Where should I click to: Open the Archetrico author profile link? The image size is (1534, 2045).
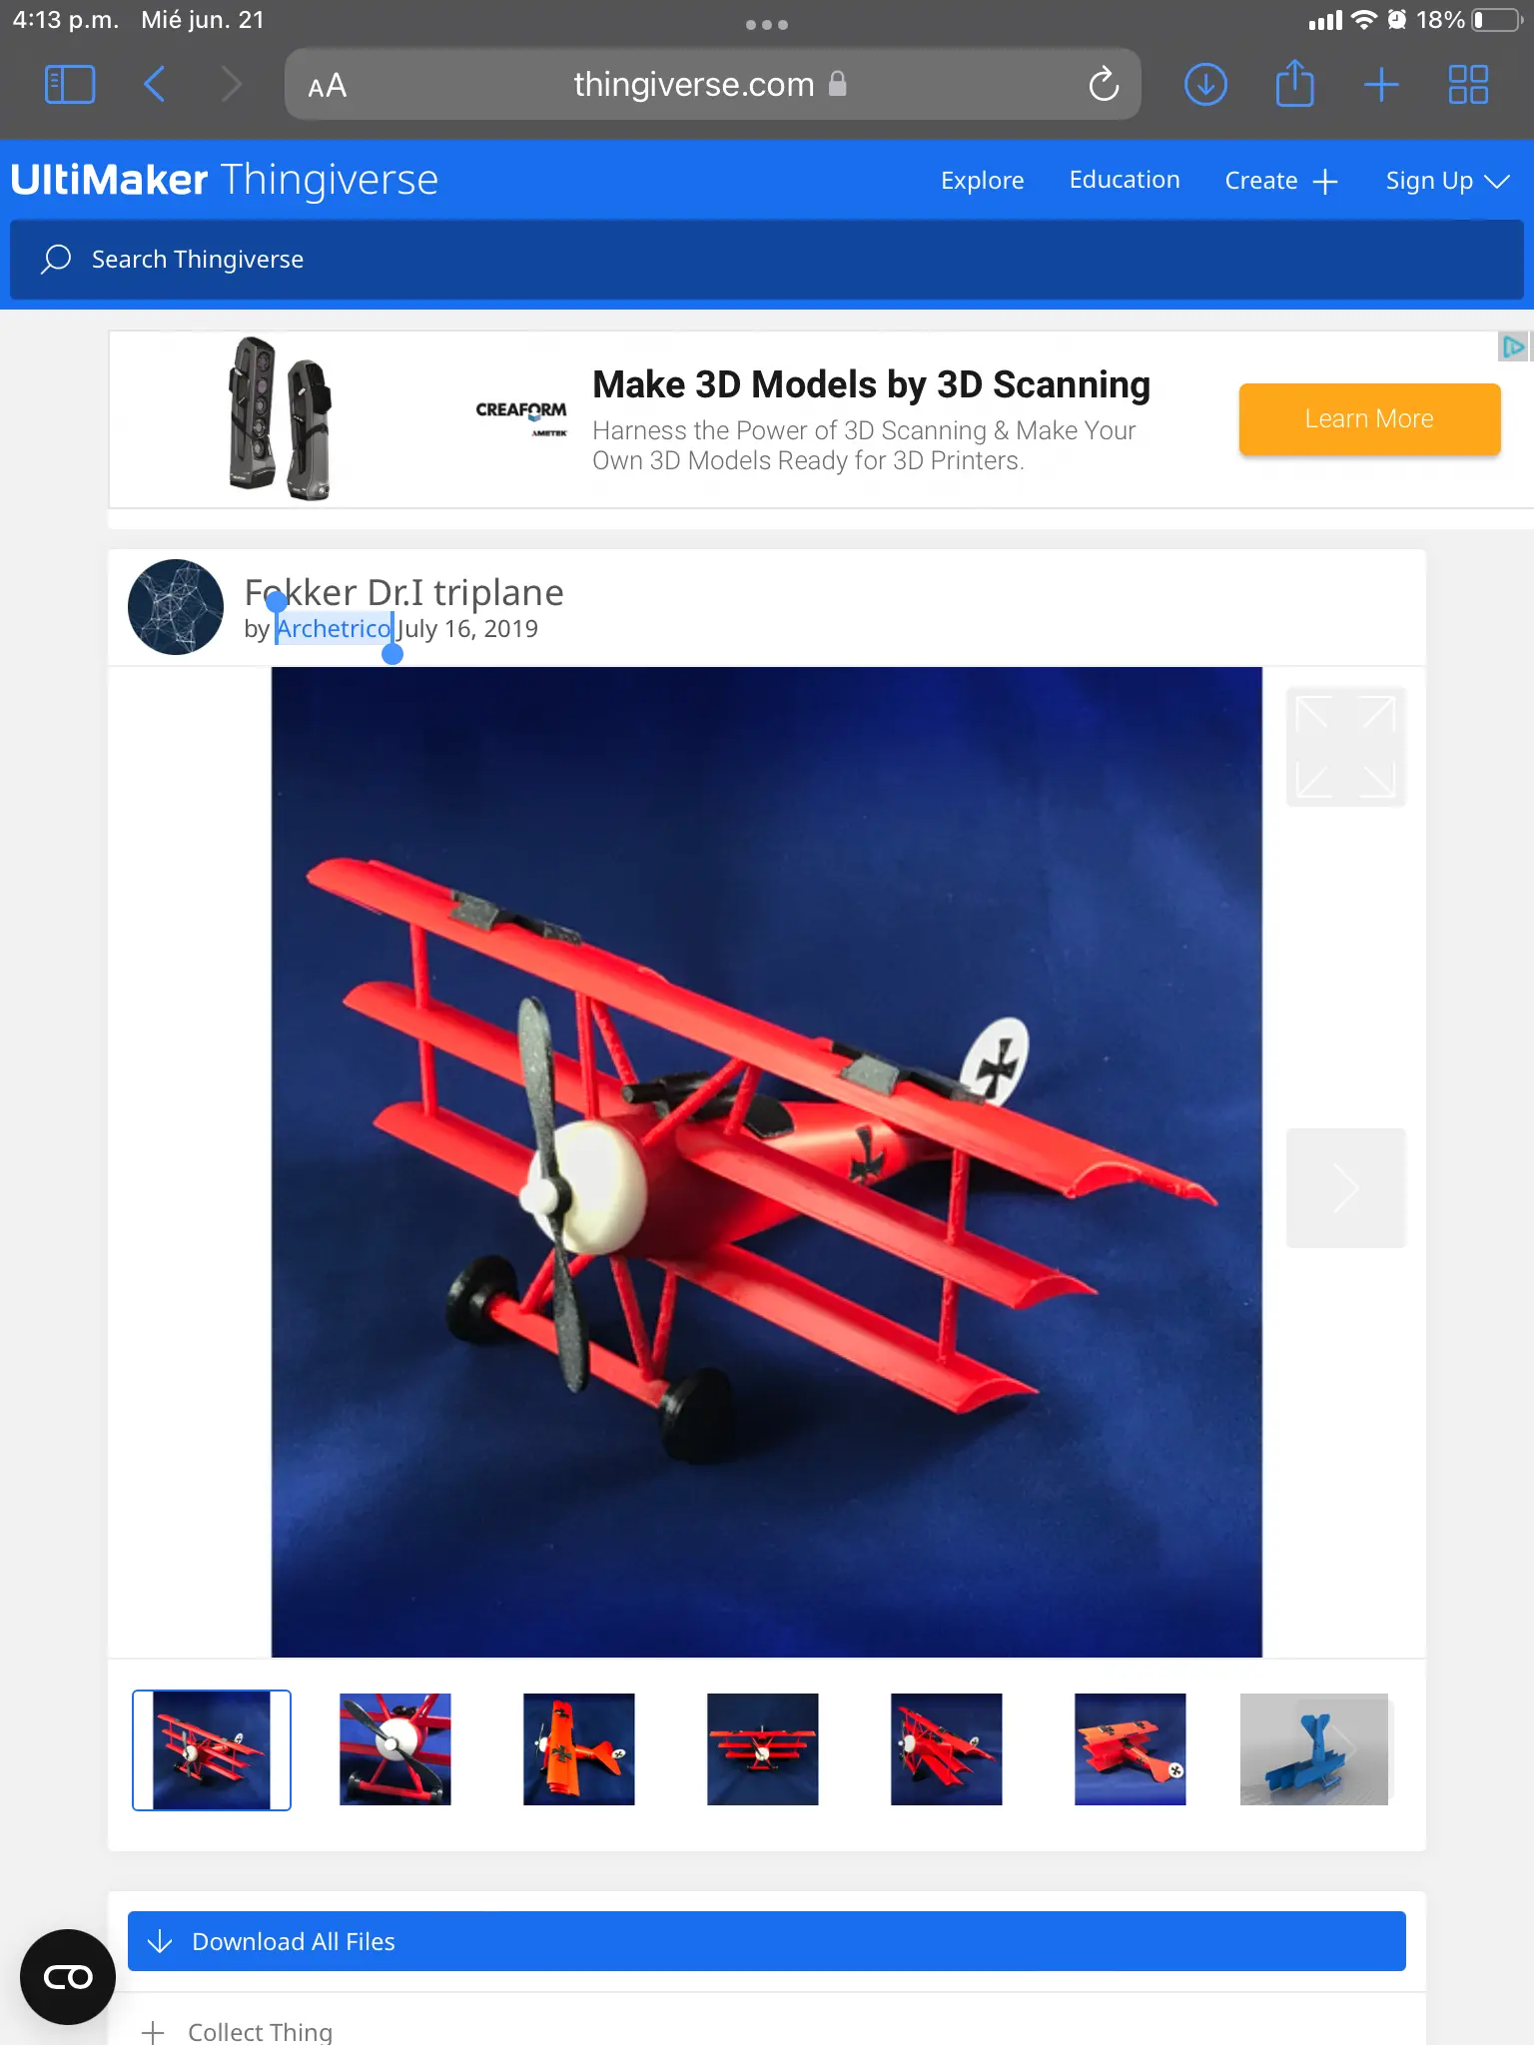(x=334, y=628)
